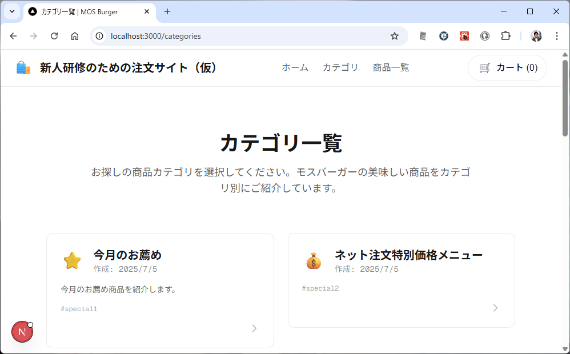The width and height of the screenshot is (570, 354).
Task: Click the shopping bag site logo icon
Action: (23, 68)
